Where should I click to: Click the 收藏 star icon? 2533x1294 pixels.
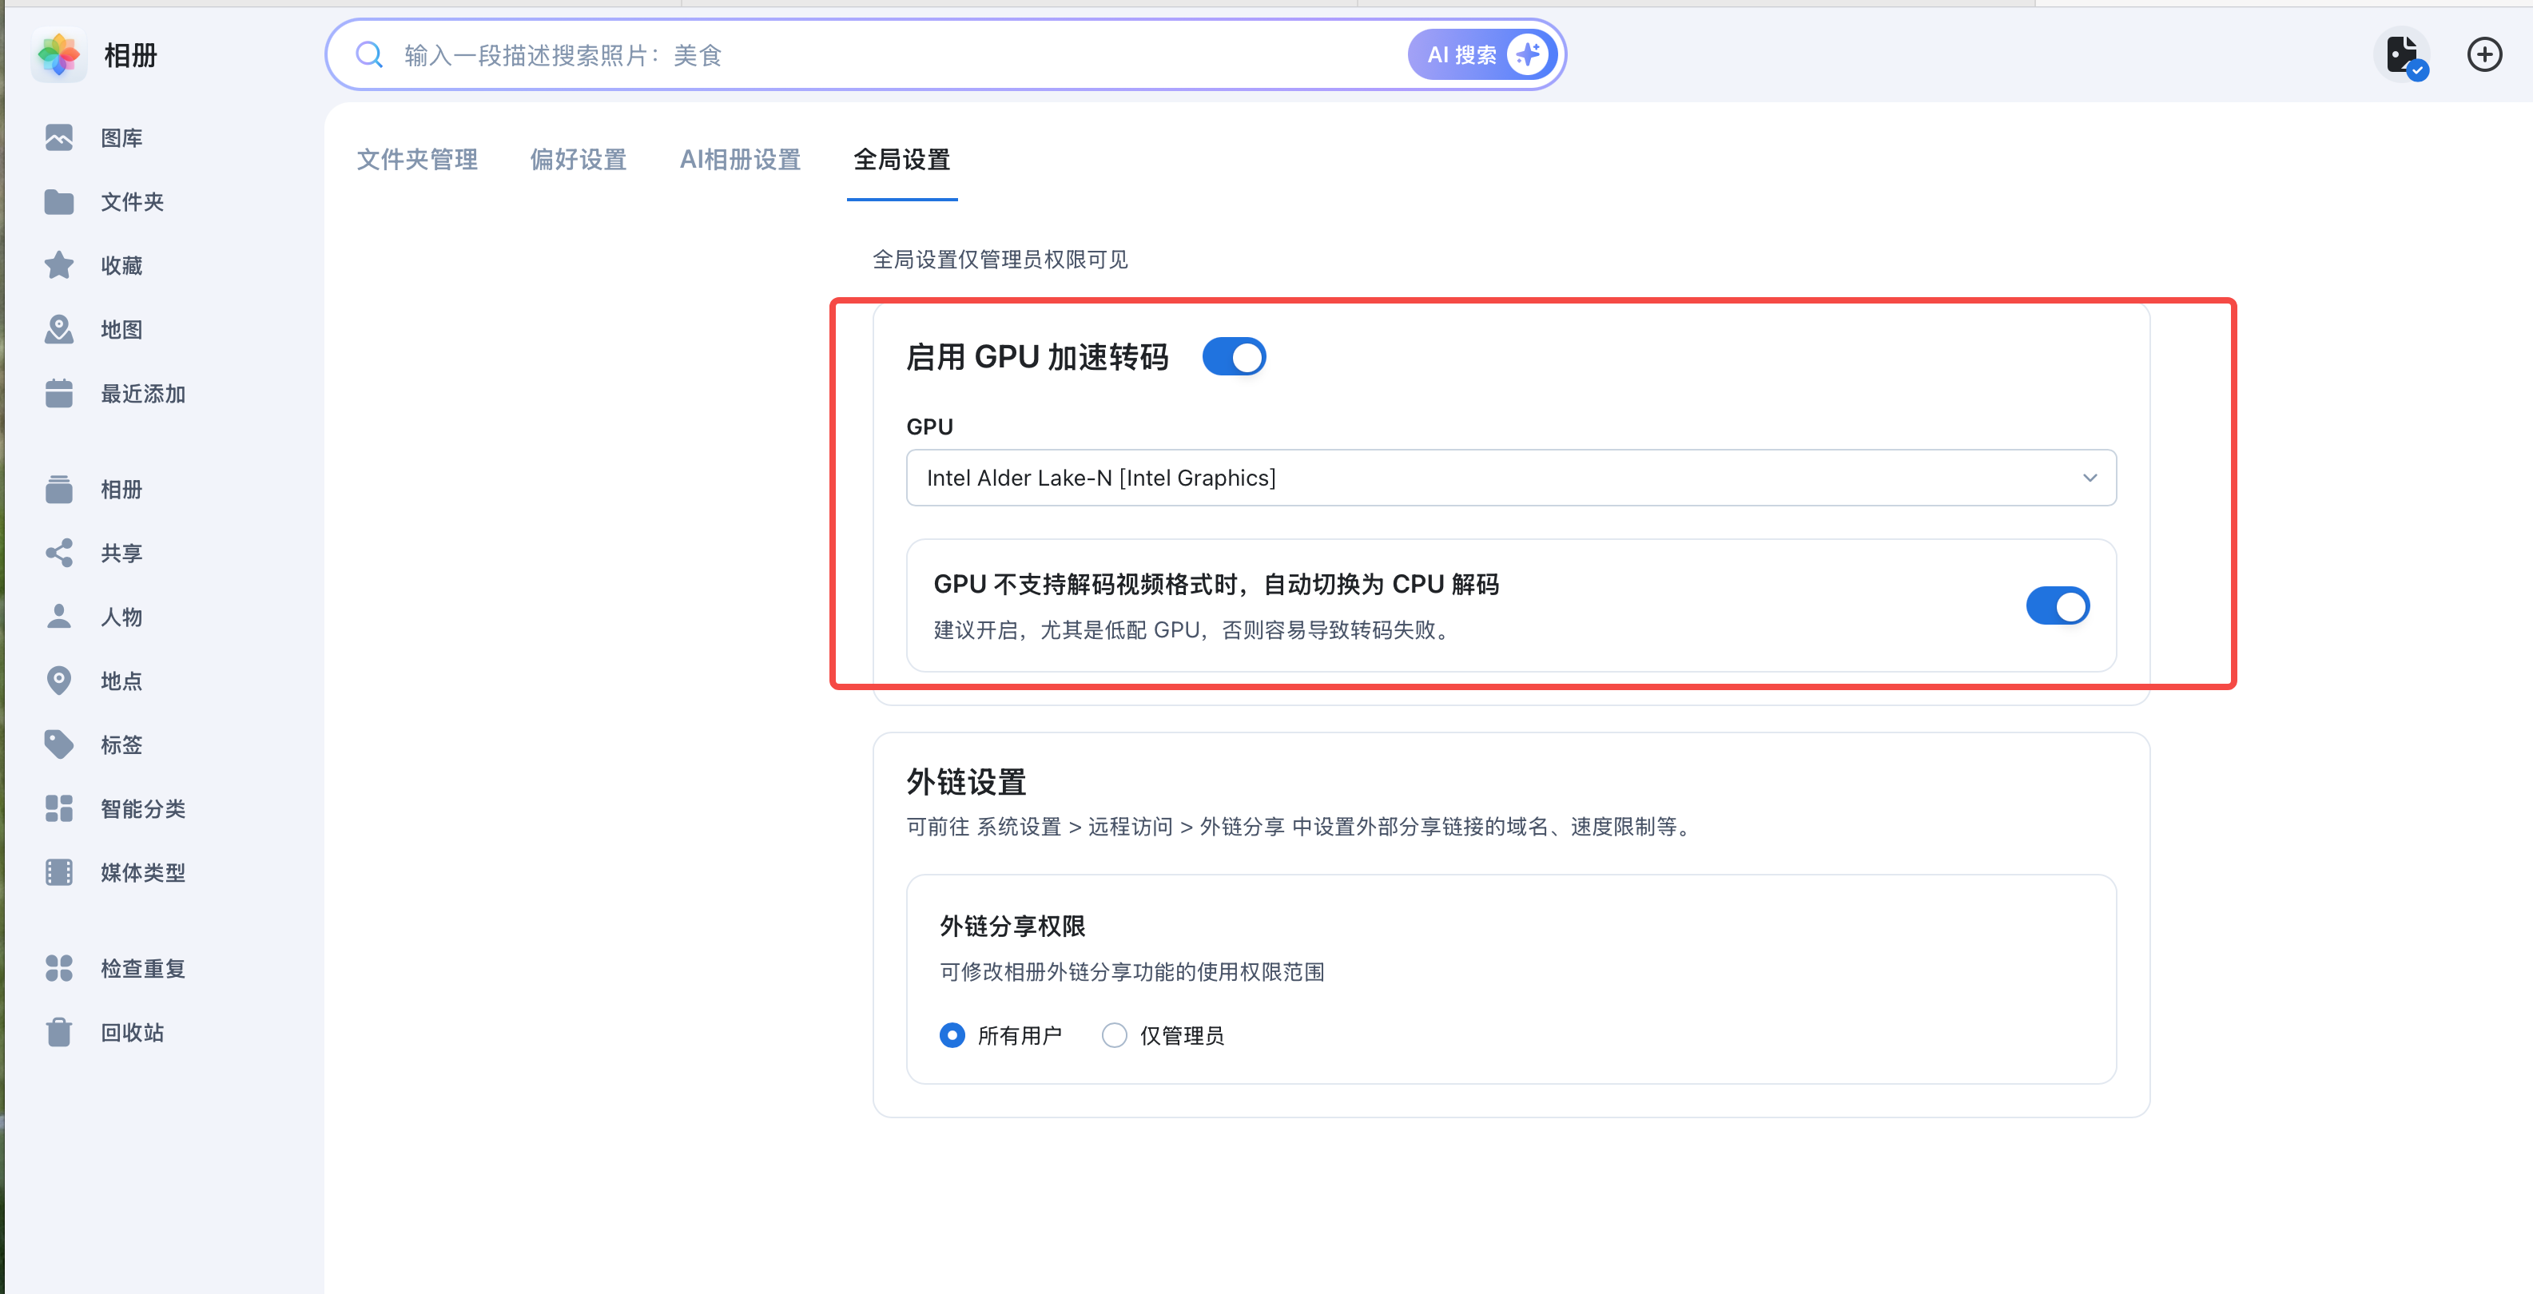click(59, 265)
